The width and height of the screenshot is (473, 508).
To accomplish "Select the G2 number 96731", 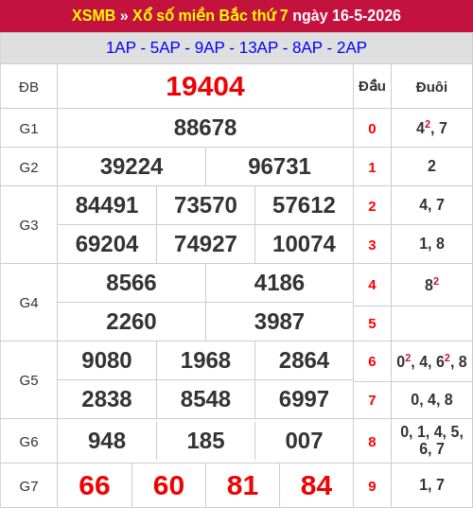I will coord(279,166).
